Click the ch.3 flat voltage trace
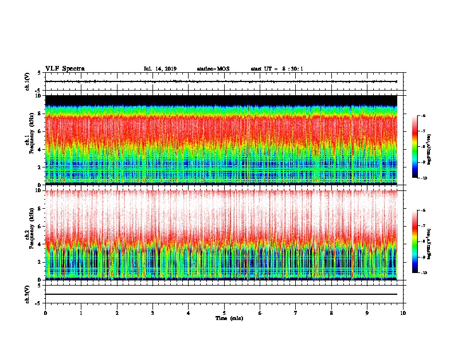The height and width of the screenshot is (351, 454). 221,294
